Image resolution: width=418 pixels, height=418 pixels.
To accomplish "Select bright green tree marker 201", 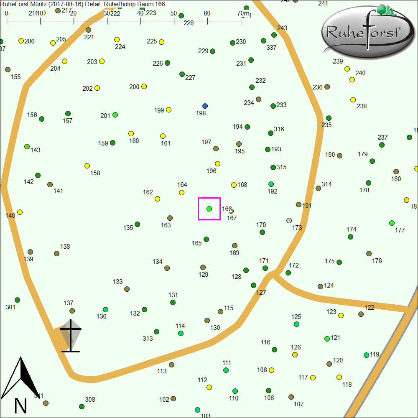I will [115, 115].
